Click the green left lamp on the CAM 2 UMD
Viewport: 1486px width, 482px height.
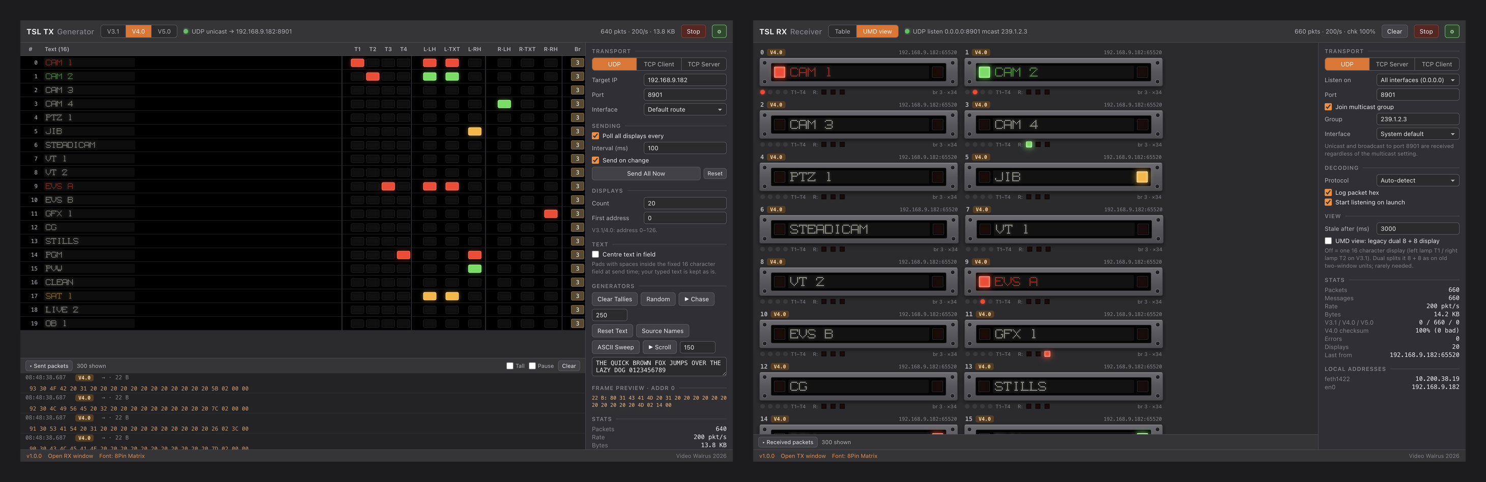(x=984, y=72)
